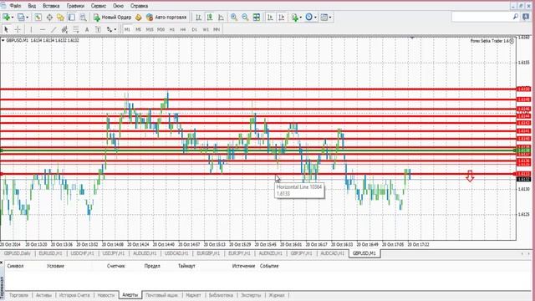Switch to bar chart display icon
Image resolution: width=535 pixels, height=301 pixels.
click(198, 17)
